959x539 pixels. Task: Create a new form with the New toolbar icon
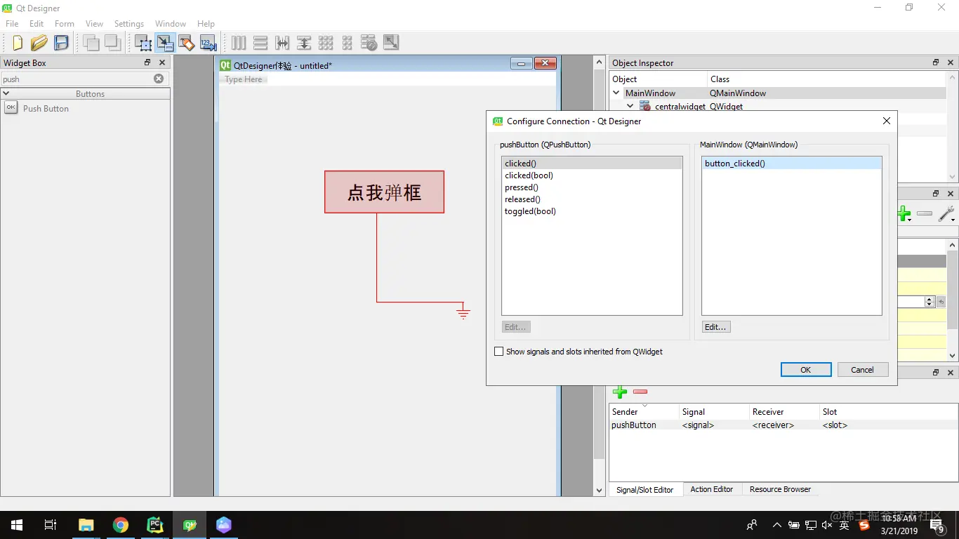(17, 43)
